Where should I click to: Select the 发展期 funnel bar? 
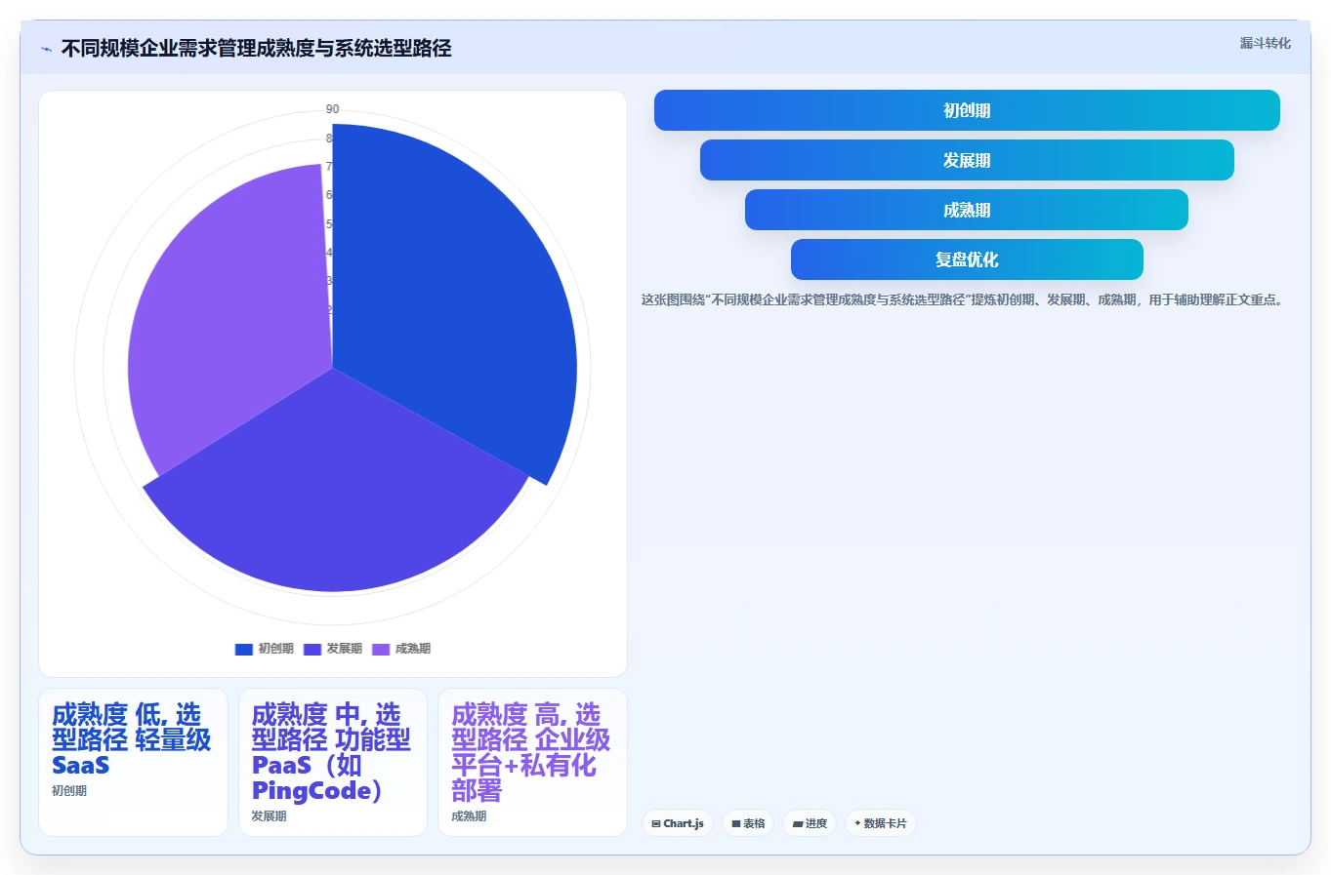[x=967, y=160]
